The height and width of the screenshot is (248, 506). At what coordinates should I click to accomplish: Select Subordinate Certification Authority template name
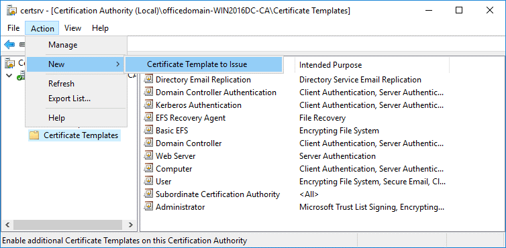pyautogui.click(x=217, y=194)
